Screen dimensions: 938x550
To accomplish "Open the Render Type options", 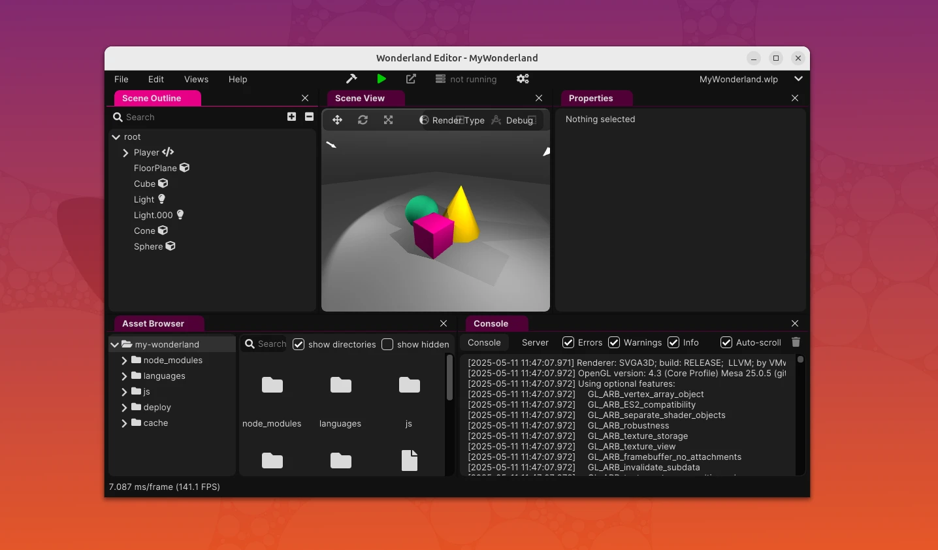I will [457, 120].
